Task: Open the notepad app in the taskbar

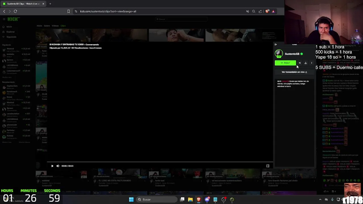Action: click(x=215, y=199)
